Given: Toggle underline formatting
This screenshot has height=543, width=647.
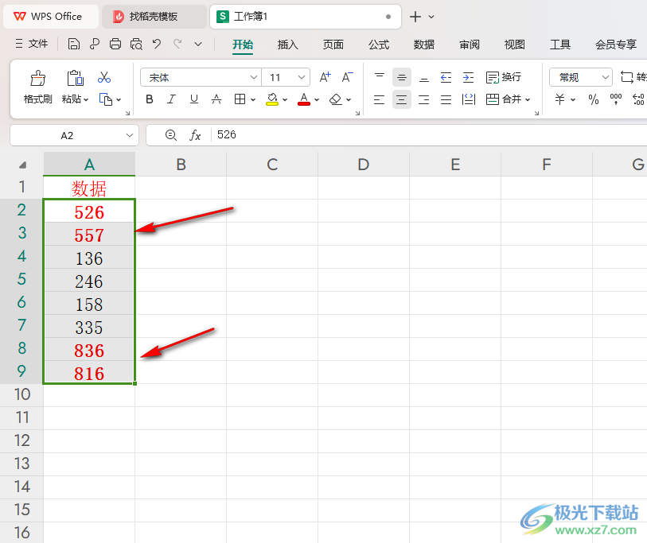Looking at the screenshot, I should tap(194, 99).
